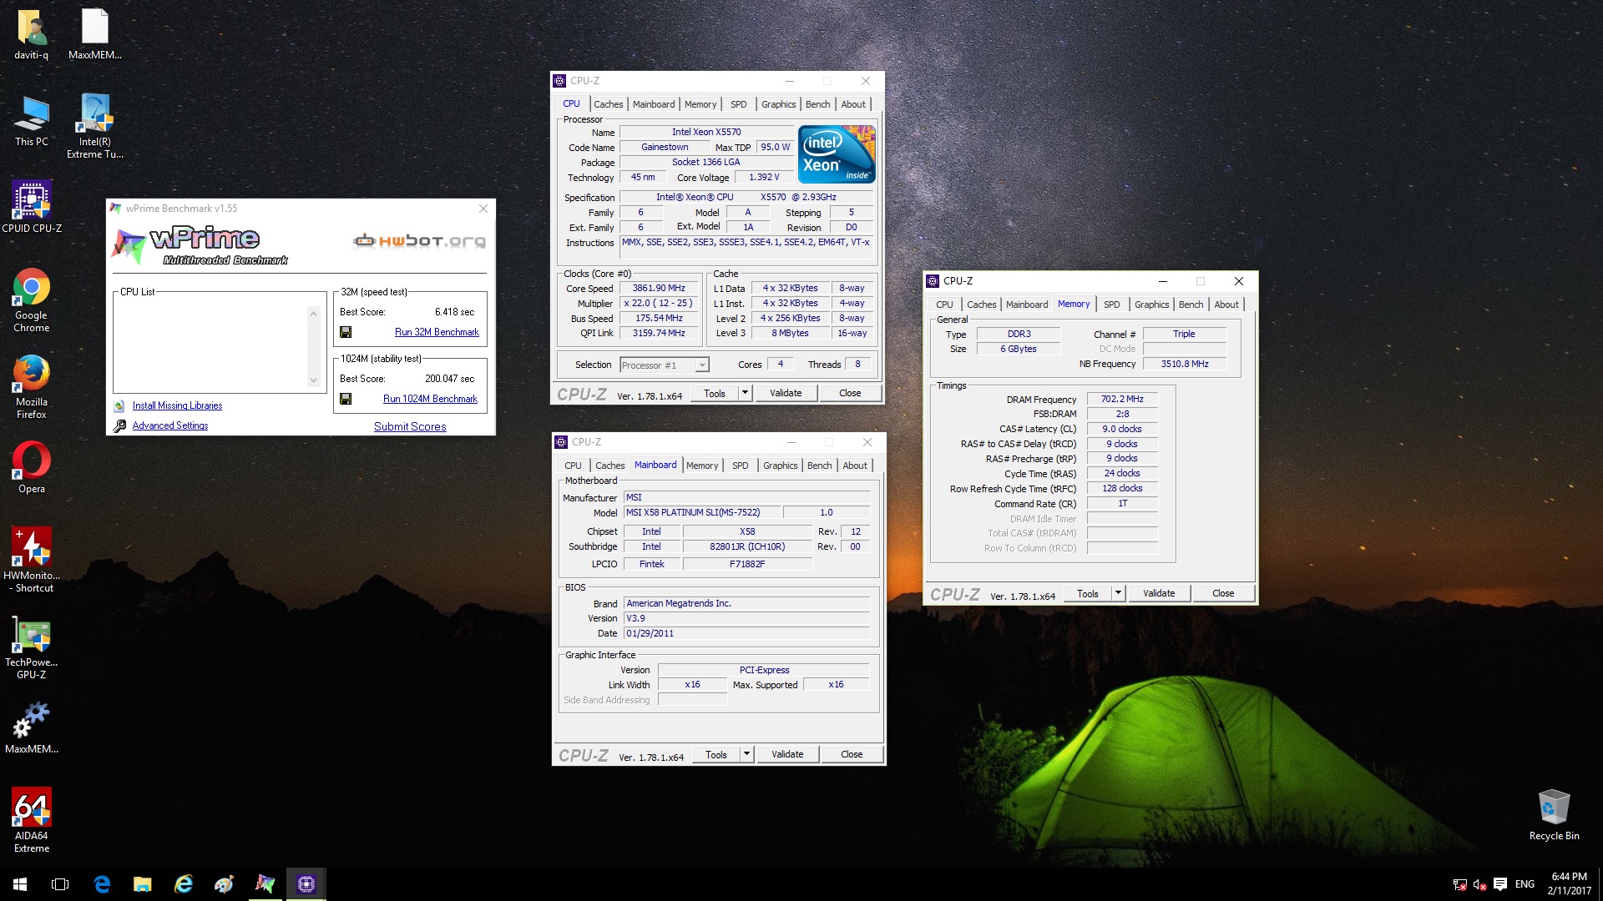Open Bench tab in top CPU-Z window
The width and height of the screenshot is (1603, 901).
pos(817,104)
